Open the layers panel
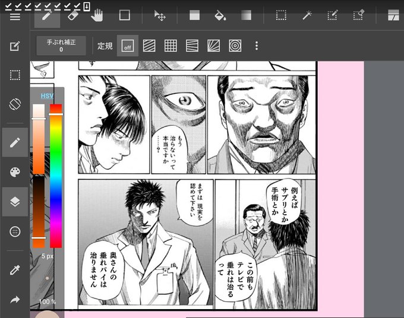The width and height of the screenshot is (404, 318). (15, 202)
